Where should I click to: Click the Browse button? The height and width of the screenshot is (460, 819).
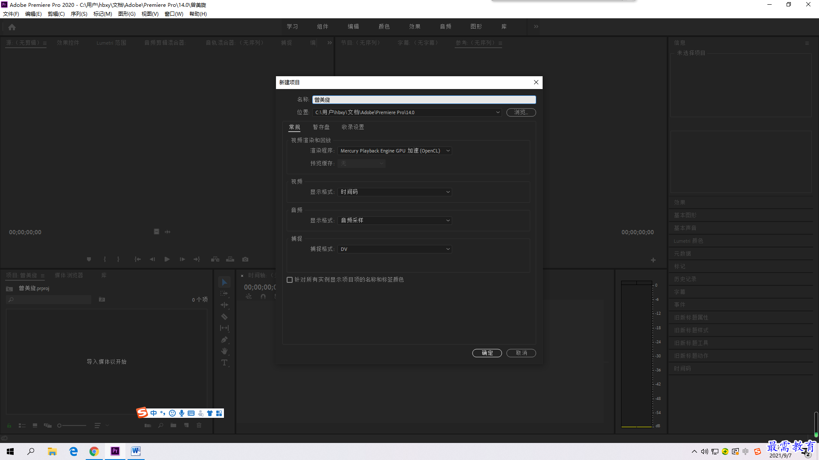pos(521,112)
